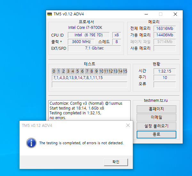Click the 종료 button to exit
The width and height of the screenshot is (192, 176).
point(156,134)
